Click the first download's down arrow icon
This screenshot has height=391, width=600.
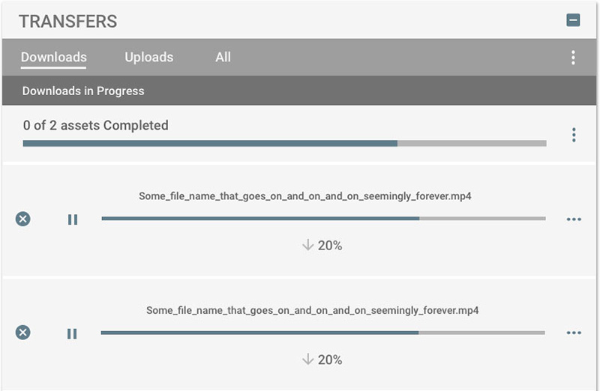coord(307,246)
